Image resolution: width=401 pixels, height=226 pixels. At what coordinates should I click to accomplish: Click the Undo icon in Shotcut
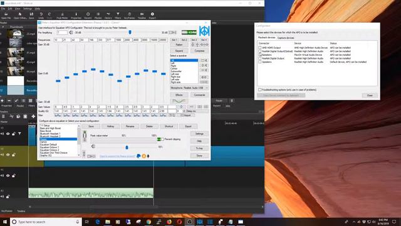(x=41, y=16)
